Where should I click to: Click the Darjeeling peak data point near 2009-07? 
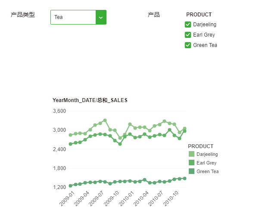click(x=105, y=121)
